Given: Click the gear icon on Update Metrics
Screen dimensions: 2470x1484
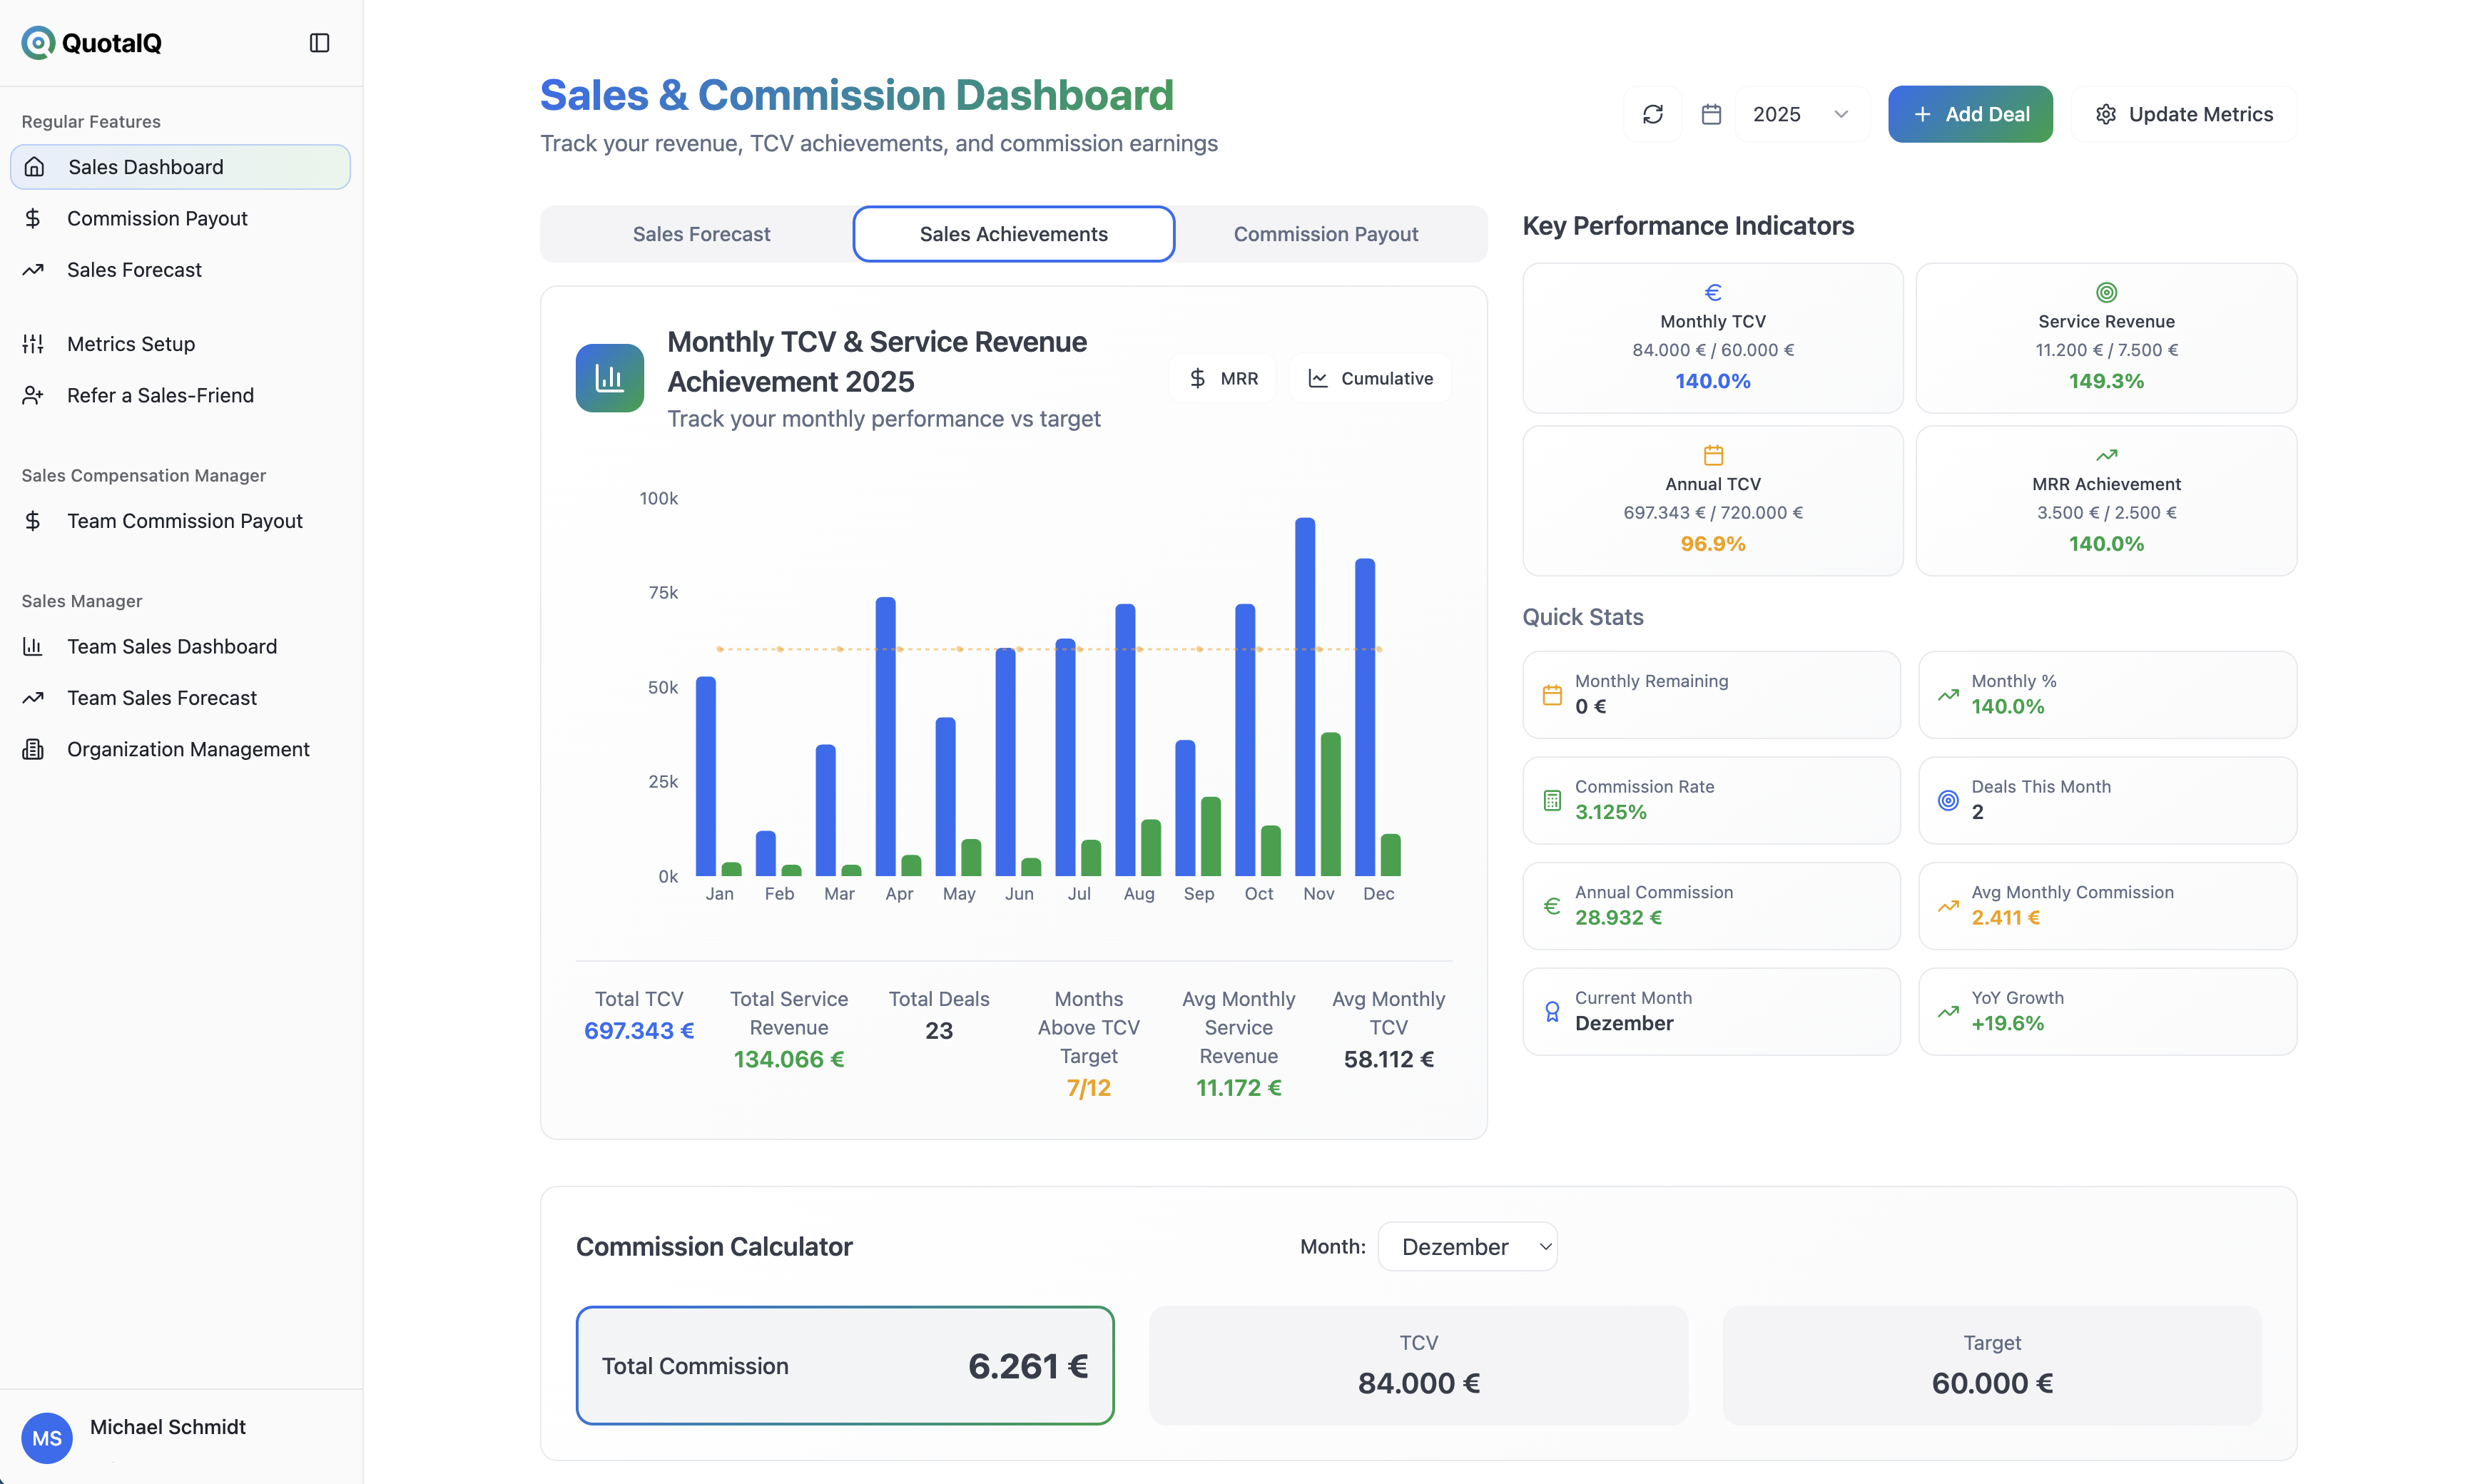Looking at the screenshot, I should (x=2107, y=113).
